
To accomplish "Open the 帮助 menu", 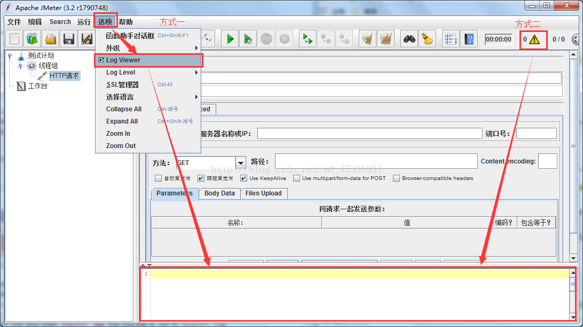I will [x=125, y=22].
